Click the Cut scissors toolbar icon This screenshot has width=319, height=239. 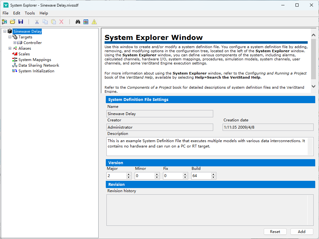pyautogui.click(x=37, y=22)
